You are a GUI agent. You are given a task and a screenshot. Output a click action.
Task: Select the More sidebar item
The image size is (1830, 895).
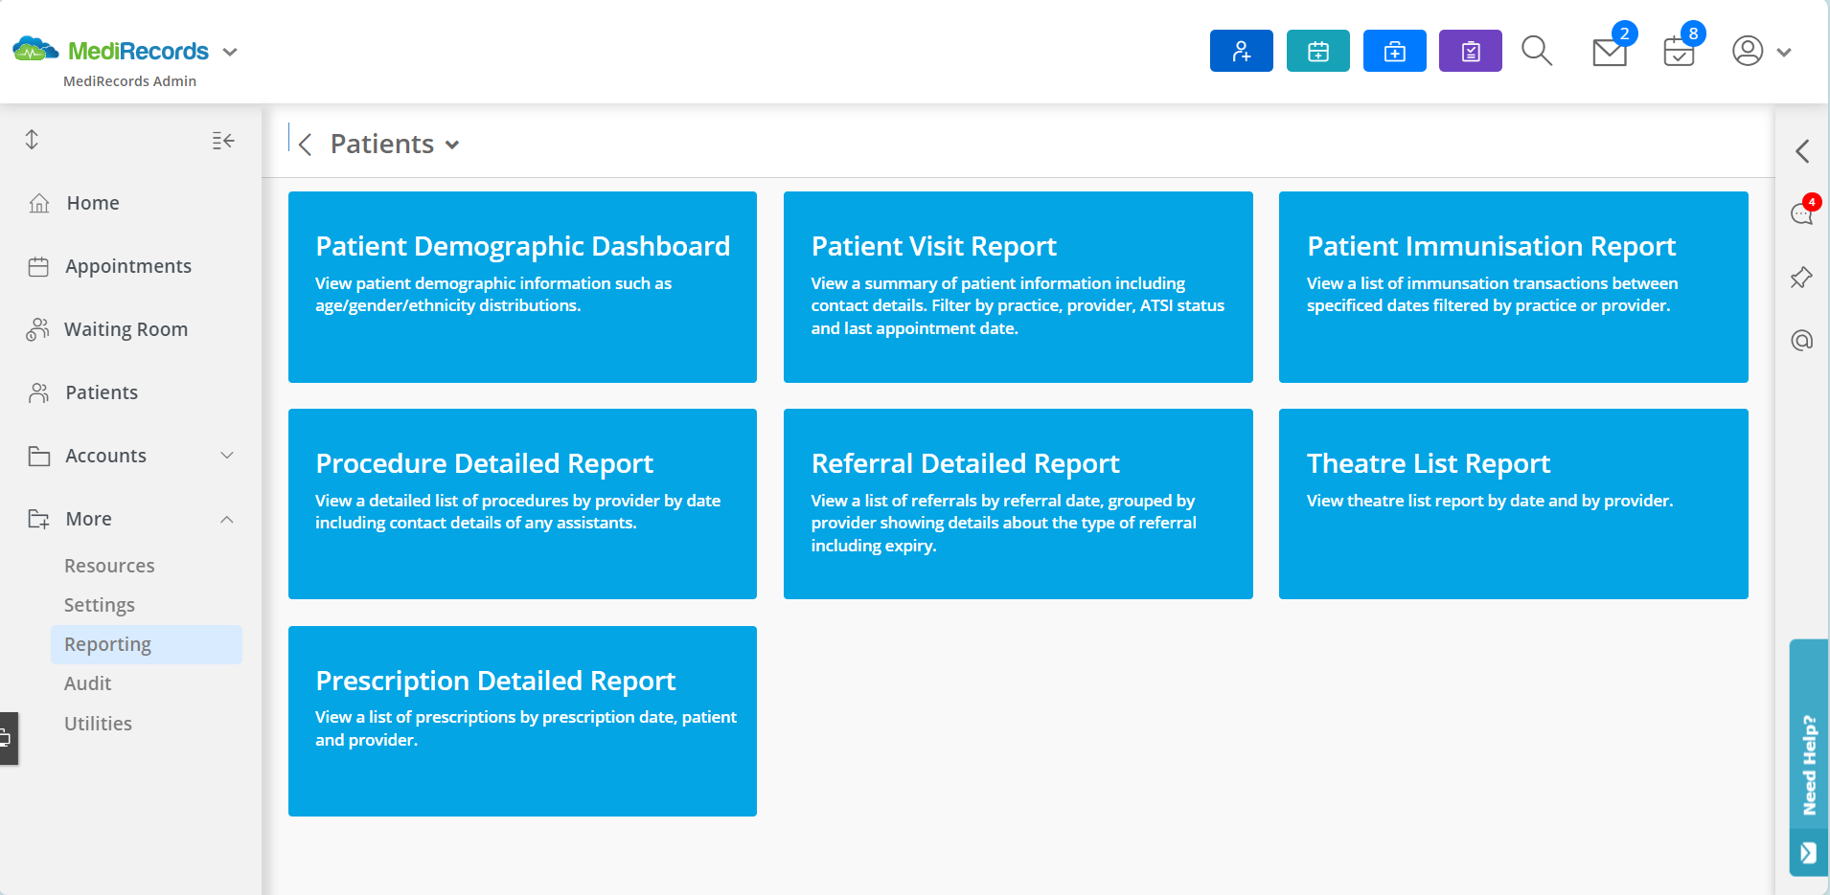88,519
